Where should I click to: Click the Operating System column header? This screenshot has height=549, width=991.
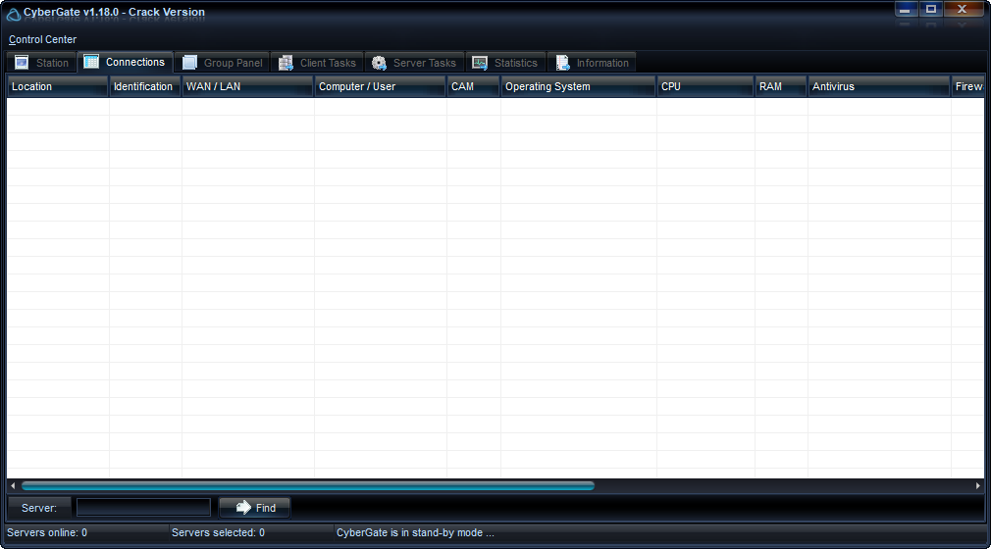(577, 86)
